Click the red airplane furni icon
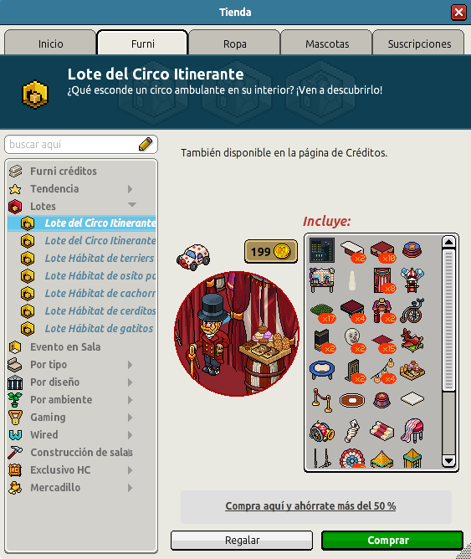The height and width of the screenshot is (559, 471). coord(412,341)
